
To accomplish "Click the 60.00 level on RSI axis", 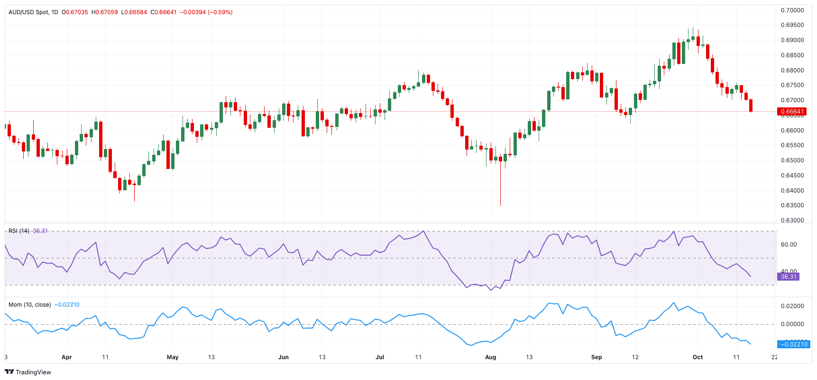I will [789, 245].
